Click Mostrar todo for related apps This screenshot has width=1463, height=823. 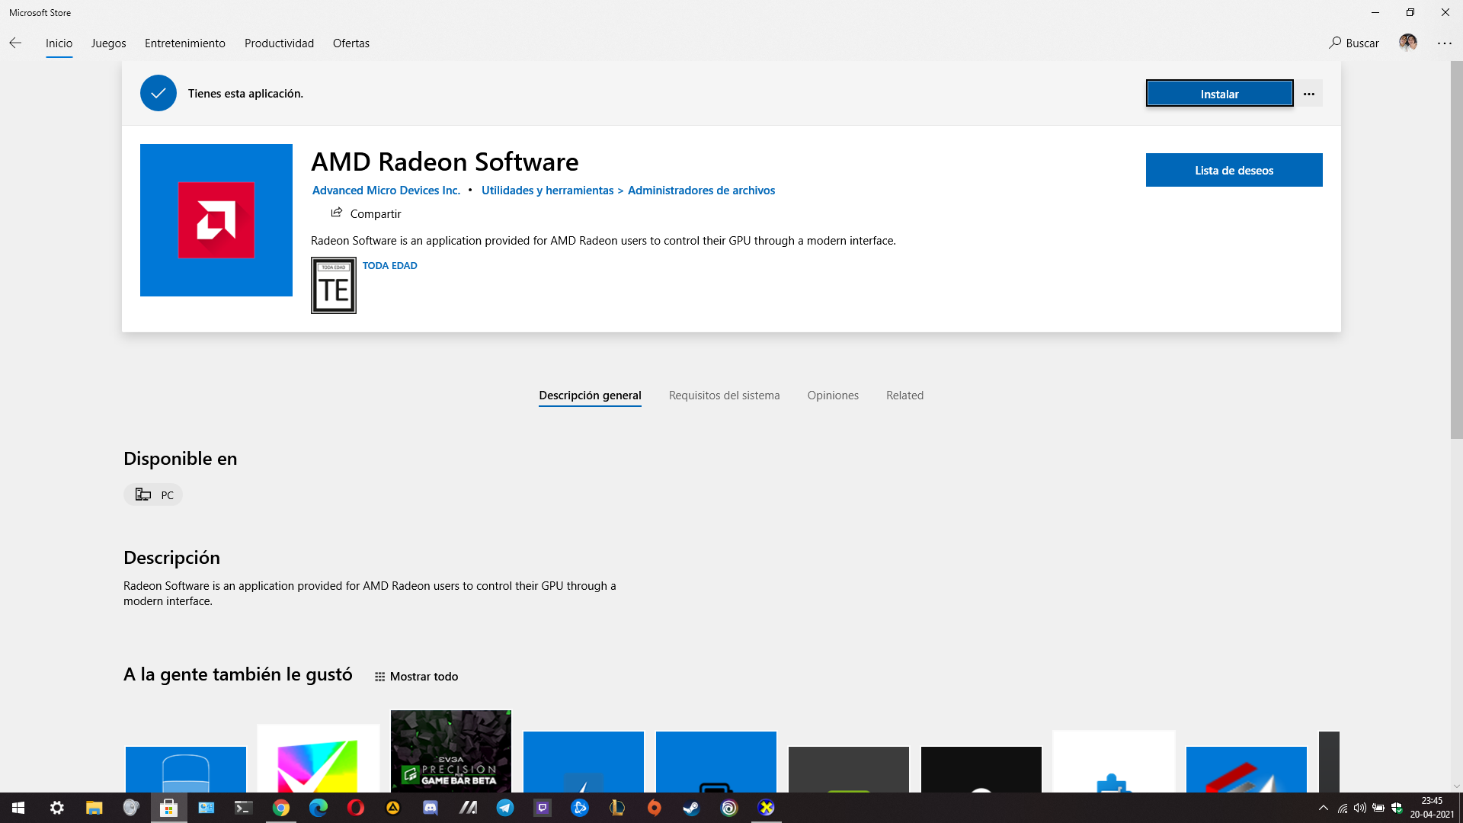(x=416, y=677)
